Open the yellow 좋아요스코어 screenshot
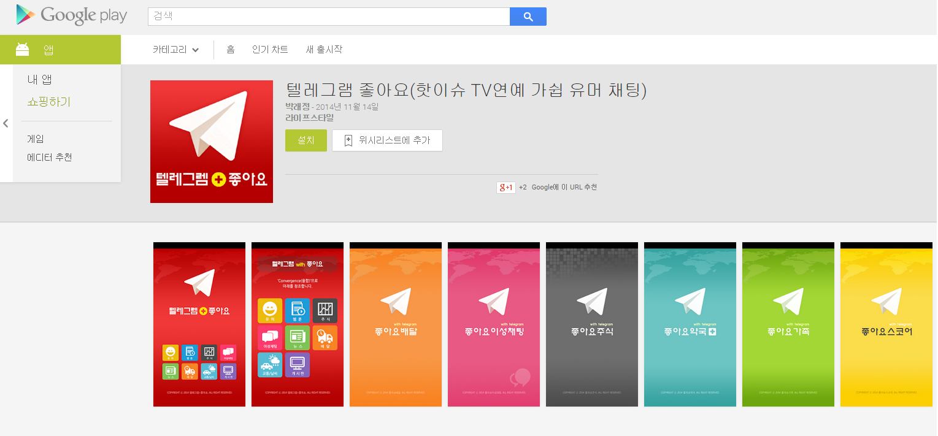Viewport: 938px width, 436px height. (x=886, y=324)
